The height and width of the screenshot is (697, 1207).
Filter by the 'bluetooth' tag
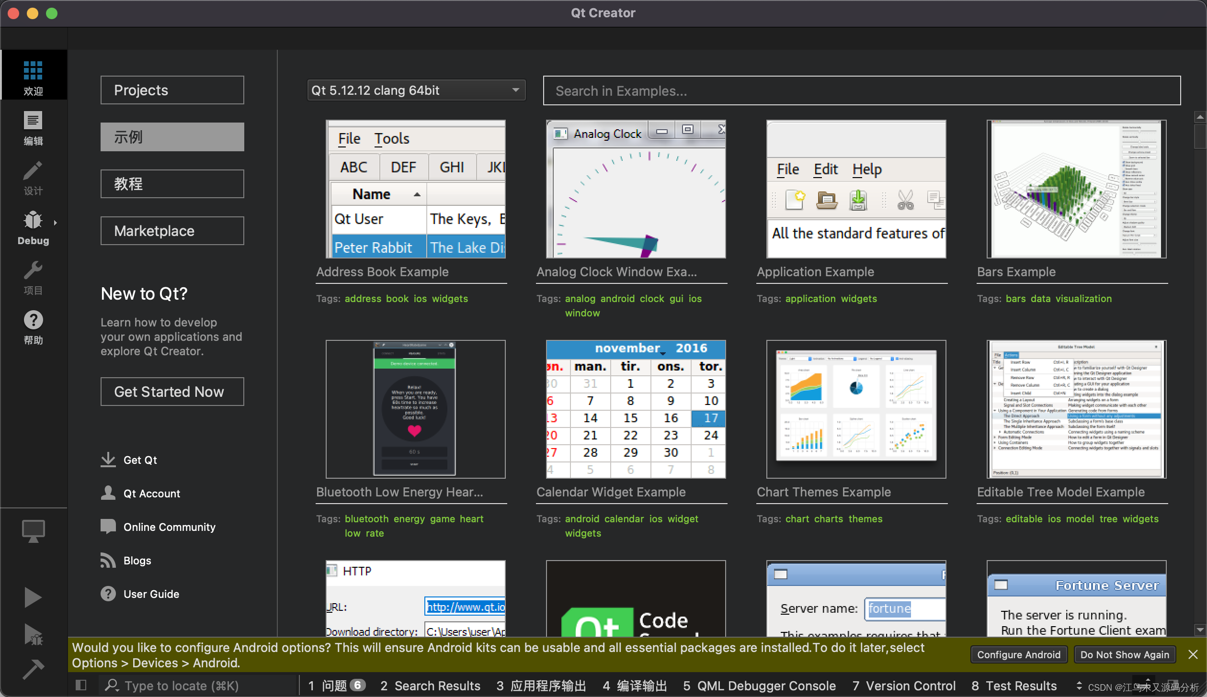pyautogui.click(x=366, y=519)
